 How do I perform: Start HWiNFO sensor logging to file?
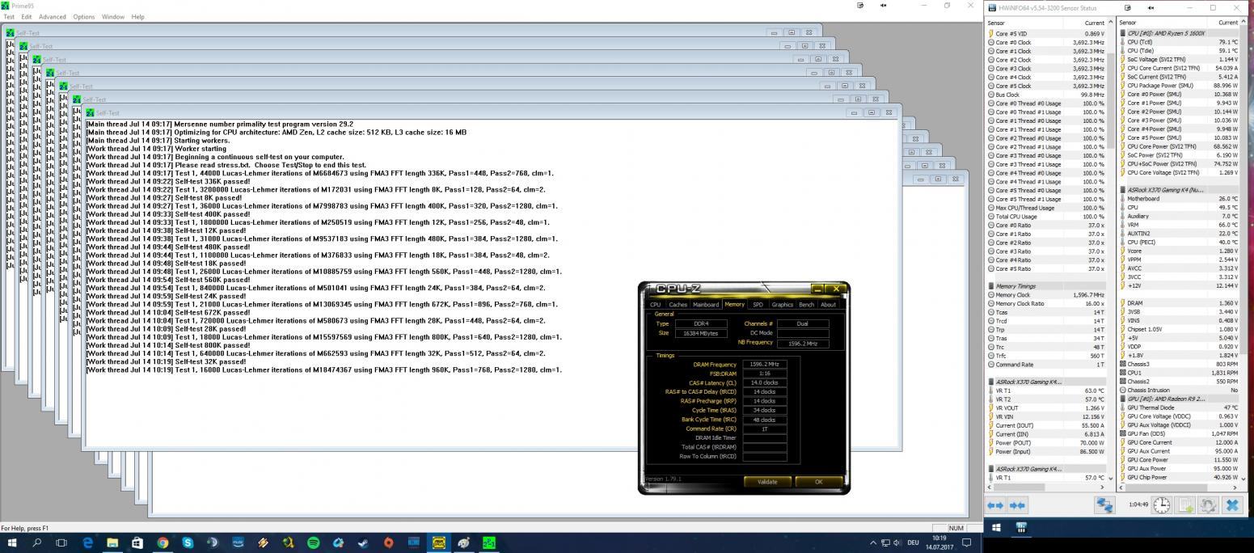(1185, 505)
